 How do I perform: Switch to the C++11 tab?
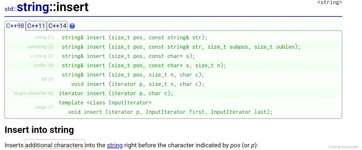[x=36, y=26]
